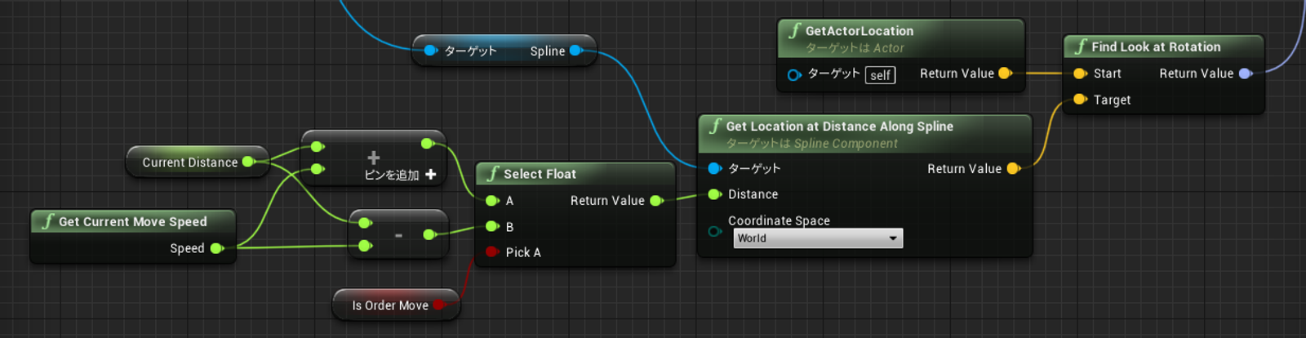Click the Select Float Return Value pin
The width and height of the screenshot is (1306, 338).
656,201
